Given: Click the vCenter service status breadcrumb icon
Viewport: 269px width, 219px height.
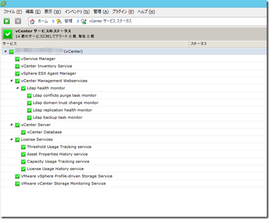Looking at the screenshot, I should (x=83, y=21).
